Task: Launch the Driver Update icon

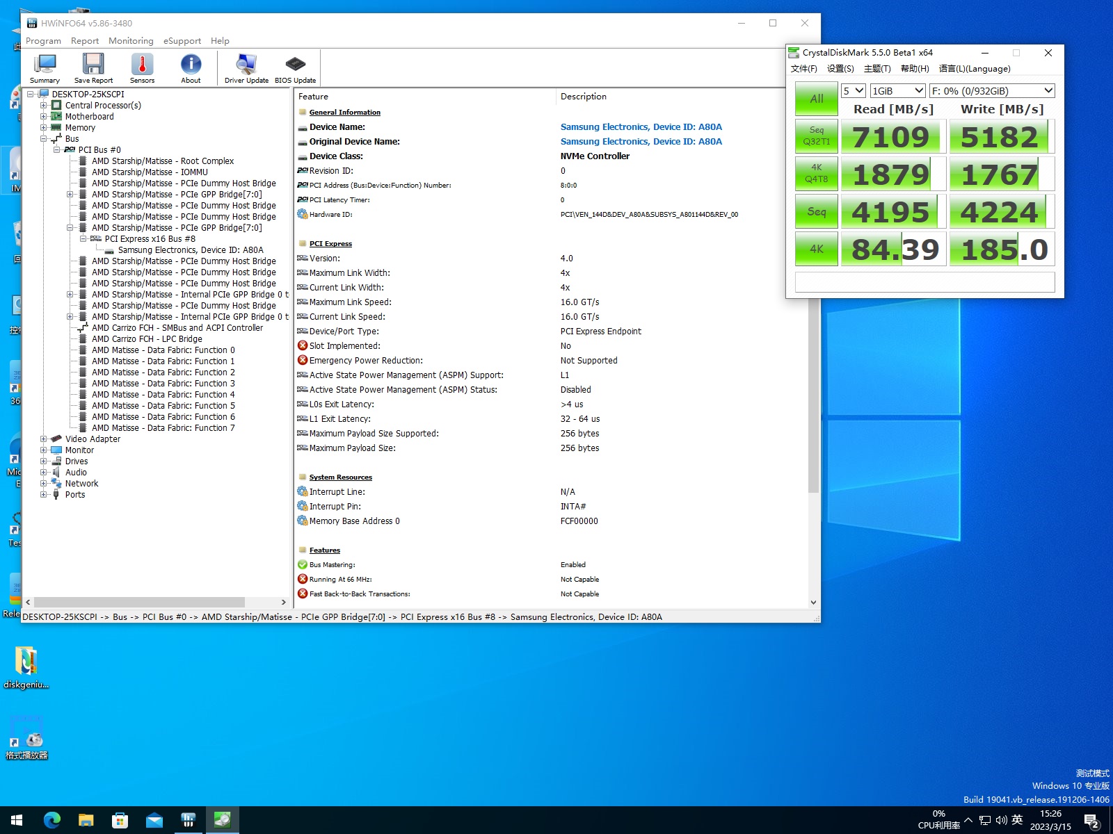Action: coord(246,68)
